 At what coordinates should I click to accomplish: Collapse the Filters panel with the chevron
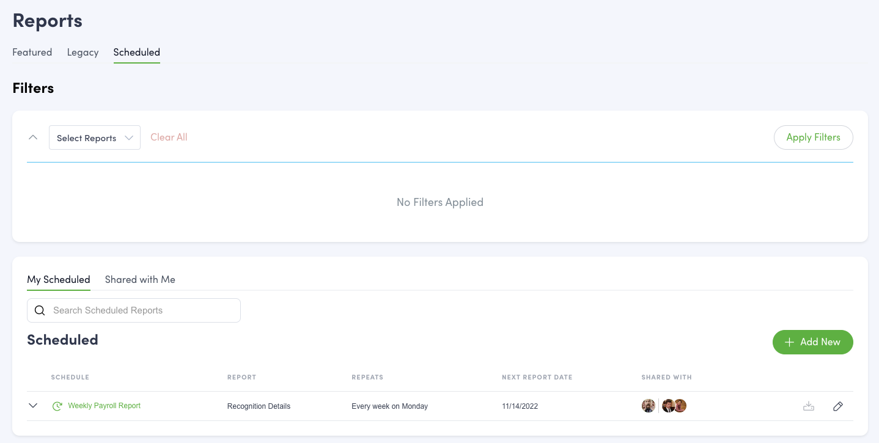pos(33,137)
